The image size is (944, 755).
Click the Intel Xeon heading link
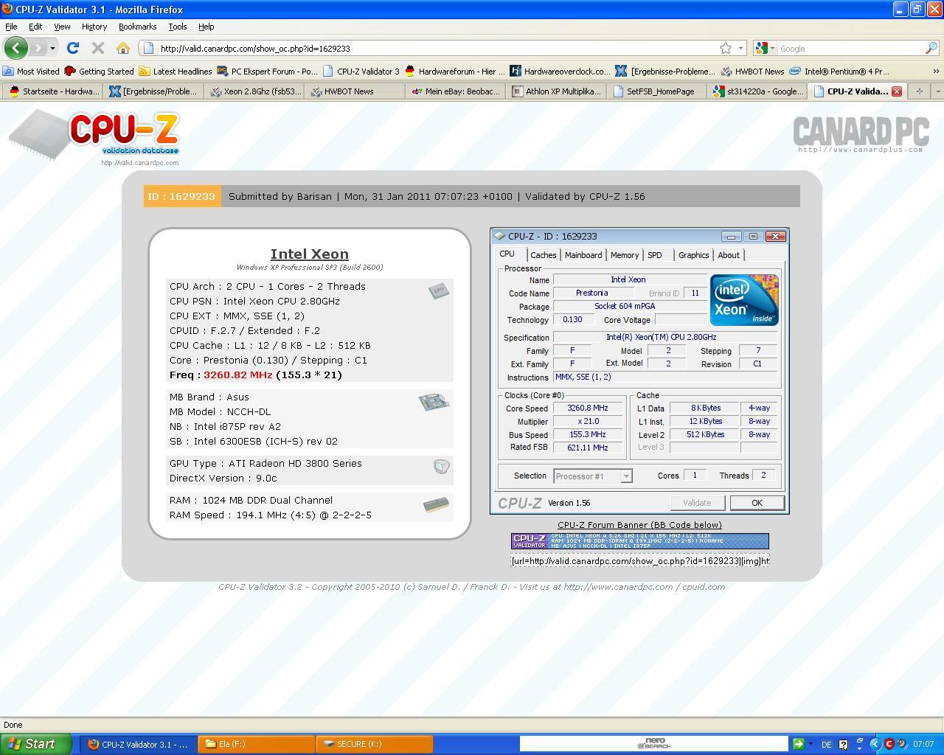click(310, 254)
